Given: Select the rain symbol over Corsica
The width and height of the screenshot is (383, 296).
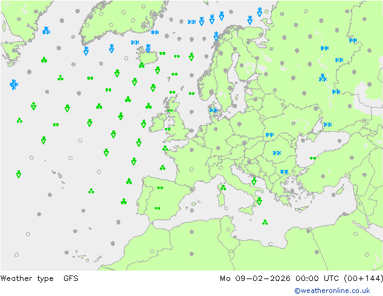Looking at the screenshot, I should pyautogui.click(x=223, y=188).
